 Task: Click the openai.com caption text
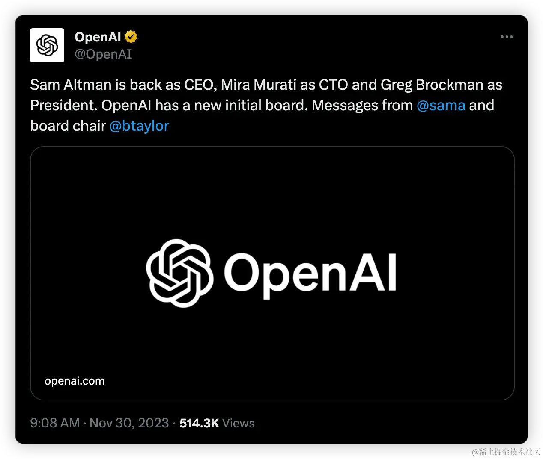(75, 381)
